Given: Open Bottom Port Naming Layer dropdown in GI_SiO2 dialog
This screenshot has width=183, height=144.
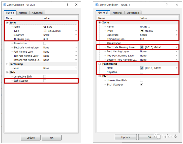Looking at the screenshot, I should tap(76, 60).
